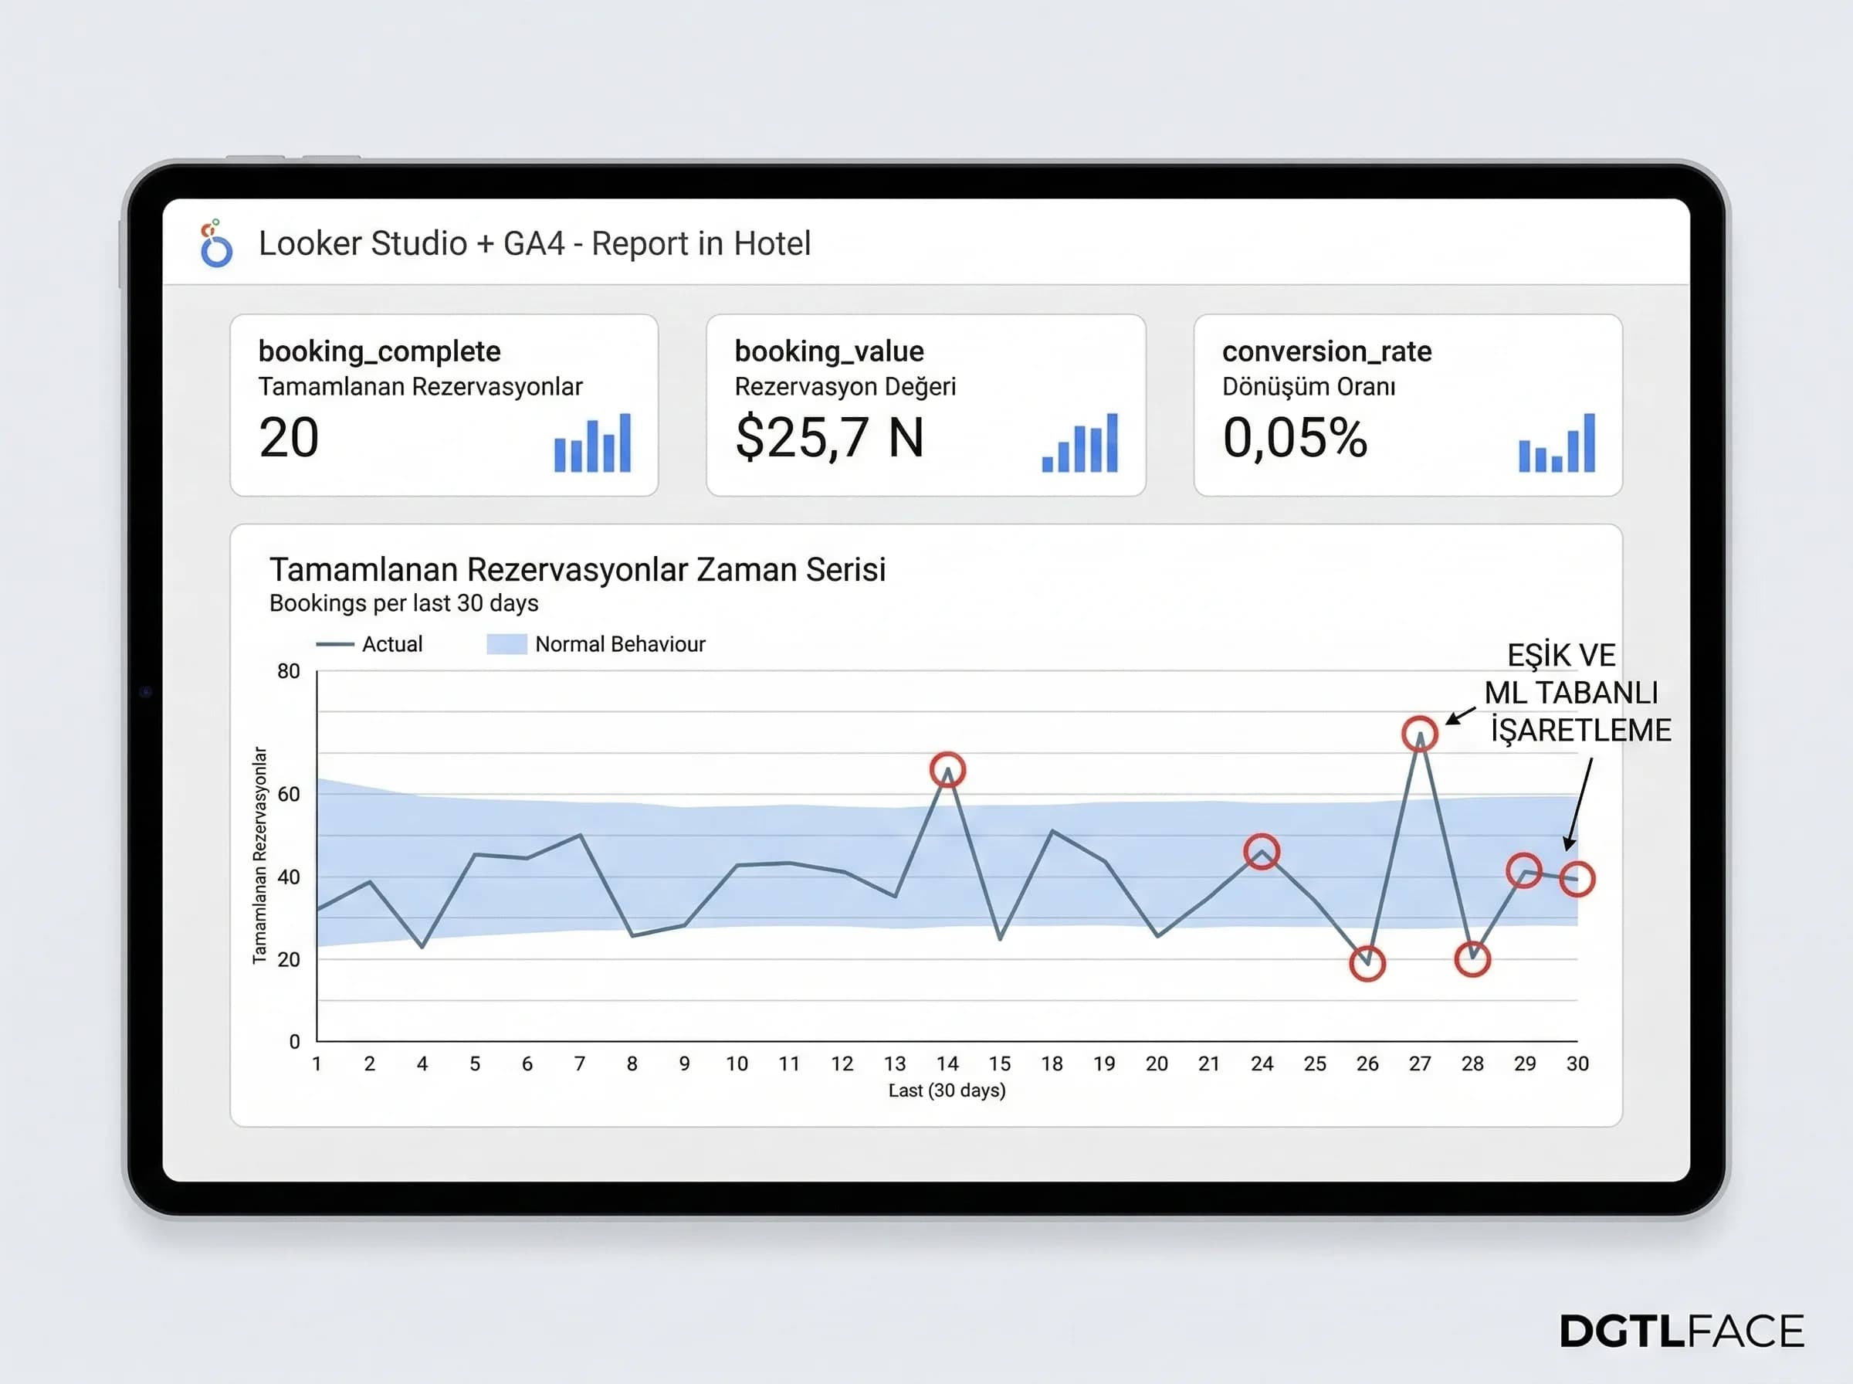1853x1384 pixels.
Task: Select the red anomaly marker at day 30
Action: (x=1577, y=879)
